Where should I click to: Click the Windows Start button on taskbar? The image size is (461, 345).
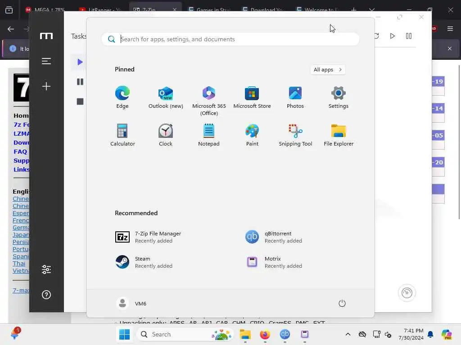click(124, 334)
